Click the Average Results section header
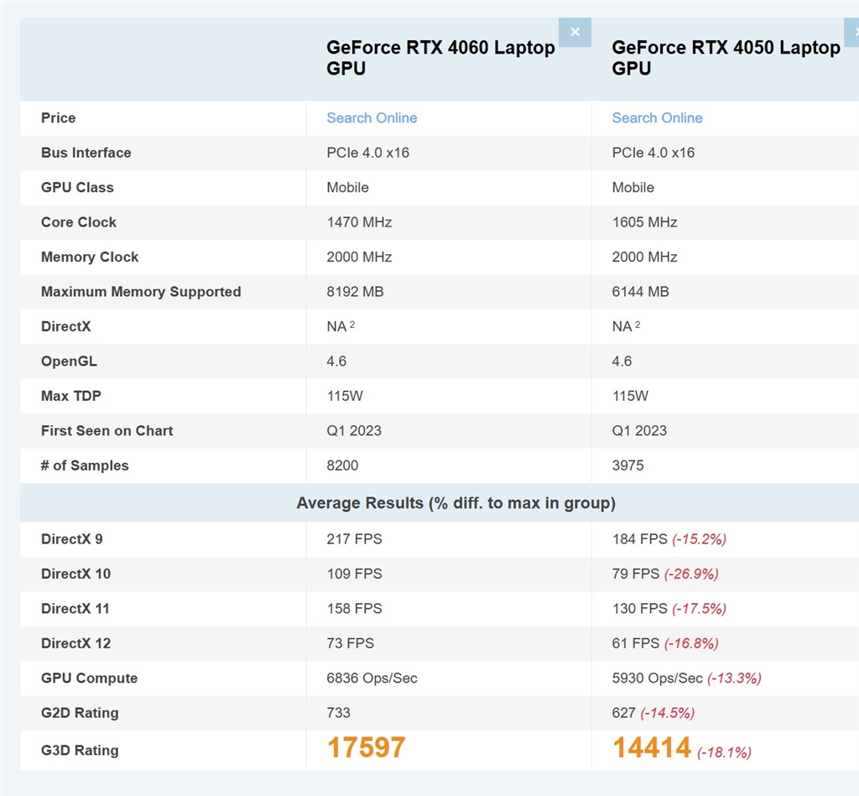The height and width of the screenshot is (796, 859). [456, 503]
